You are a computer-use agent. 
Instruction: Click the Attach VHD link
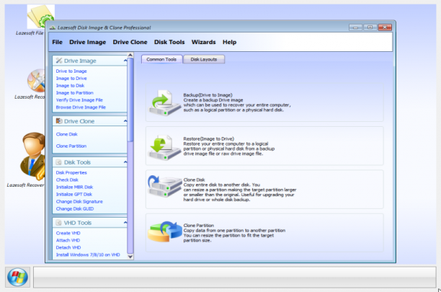(68, 240)
